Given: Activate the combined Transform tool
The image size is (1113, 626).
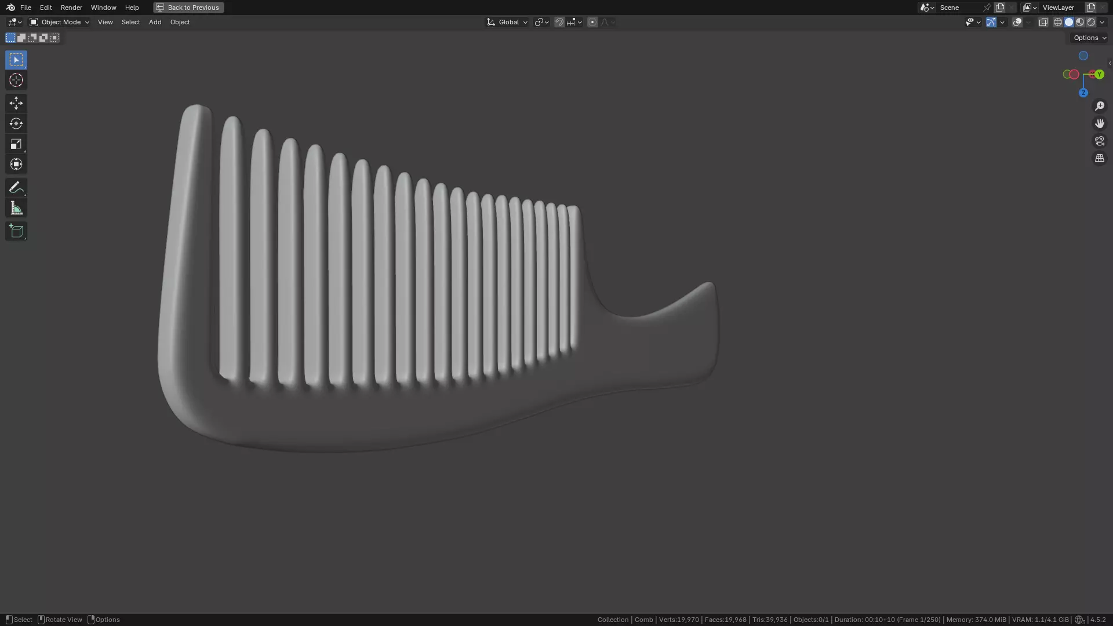Looking at the screenshot, I should (16, 164).
